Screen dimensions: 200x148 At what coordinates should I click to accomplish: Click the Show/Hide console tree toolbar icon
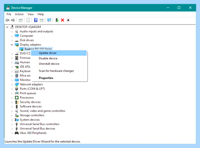[21, 20]
